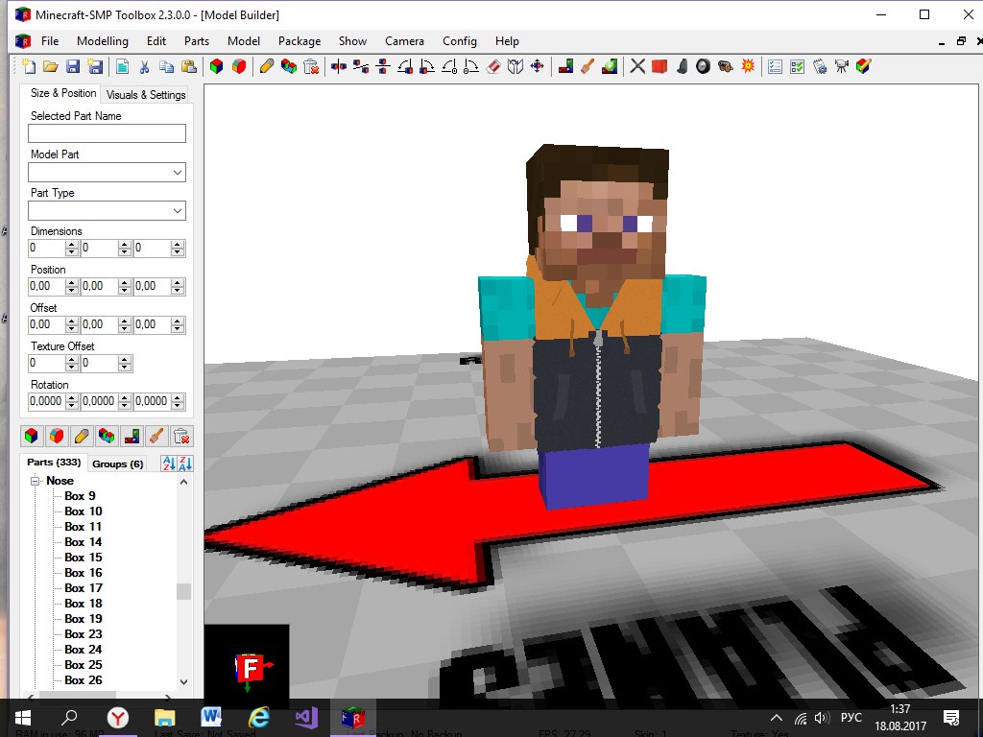Open a model file with the folder icon
983x737 pixels.
point(50,66)
